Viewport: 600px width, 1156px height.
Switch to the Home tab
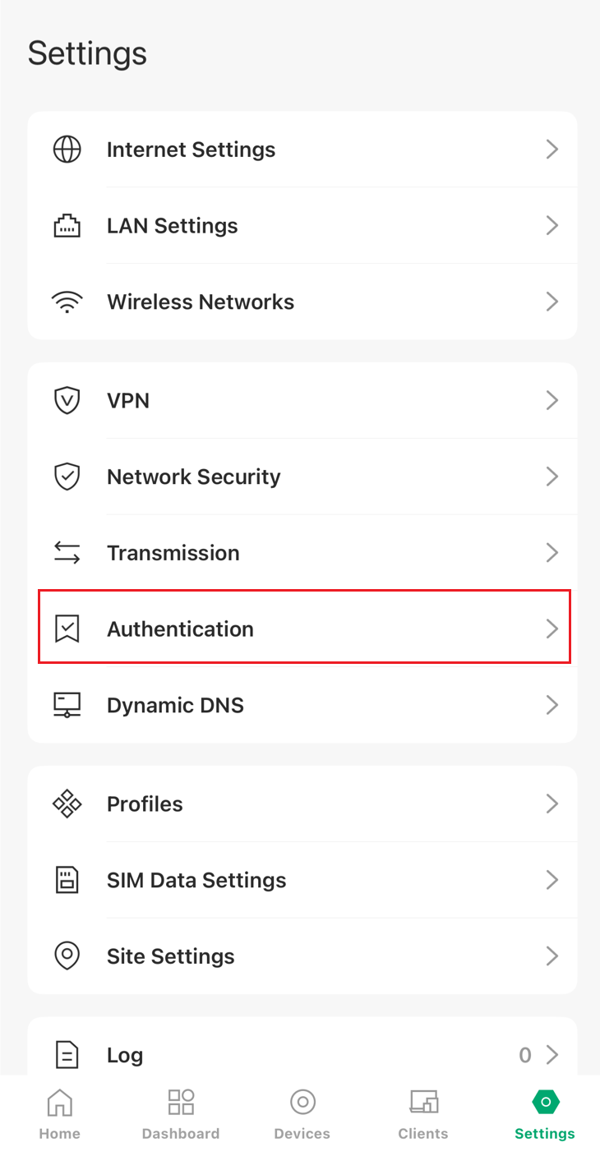coord(60,1115)
